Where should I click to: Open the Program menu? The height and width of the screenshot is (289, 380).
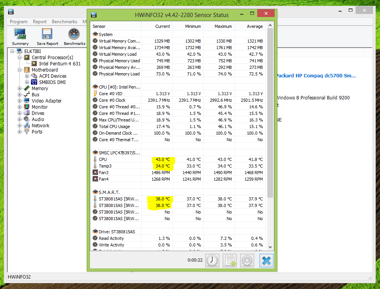pyautogui.click(x=19, y=22)
